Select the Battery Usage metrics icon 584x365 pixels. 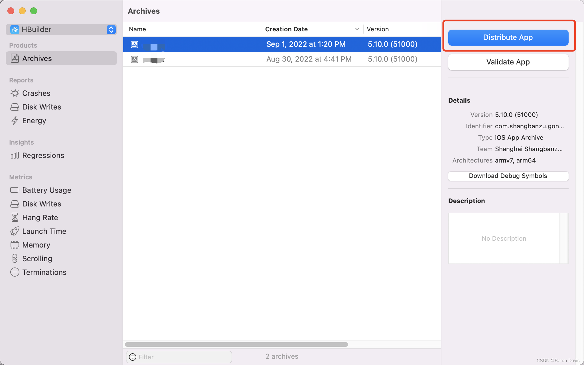[14, 190]
